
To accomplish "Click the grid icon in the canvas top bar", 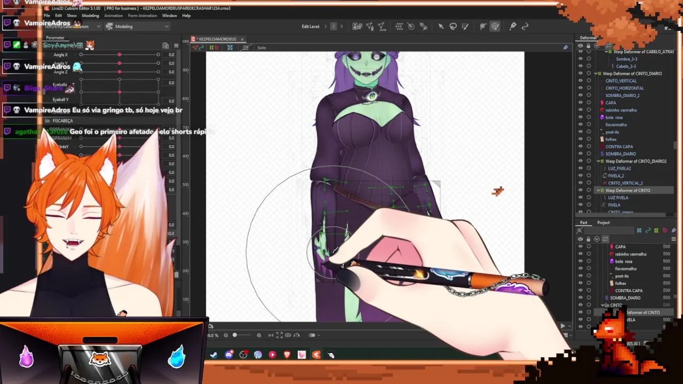I will tap(245, 47).
